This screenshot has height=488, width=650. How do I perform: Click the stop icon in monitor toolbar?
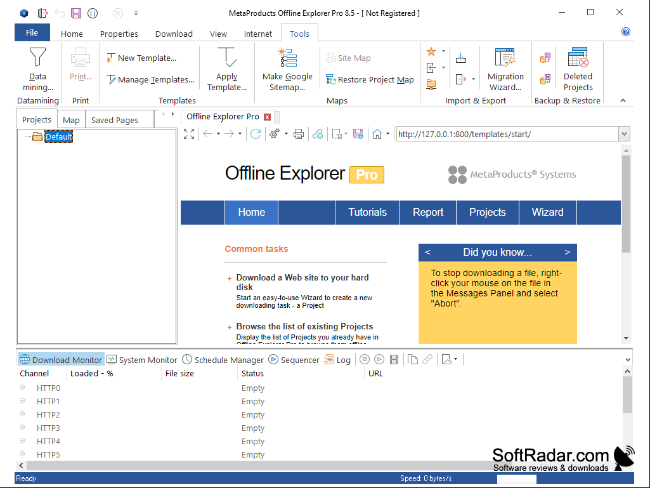pos(365,359)
